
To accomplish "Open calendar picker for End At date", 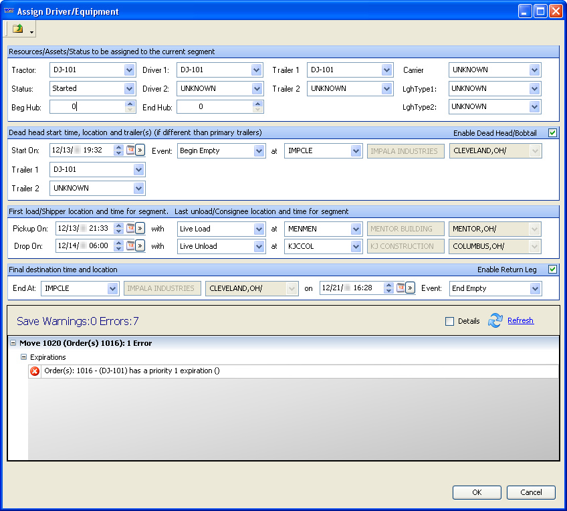I will [401, 288].
